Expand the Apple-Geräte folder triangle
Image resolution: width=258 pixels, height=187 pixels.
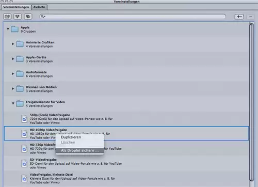pos(13,59)
